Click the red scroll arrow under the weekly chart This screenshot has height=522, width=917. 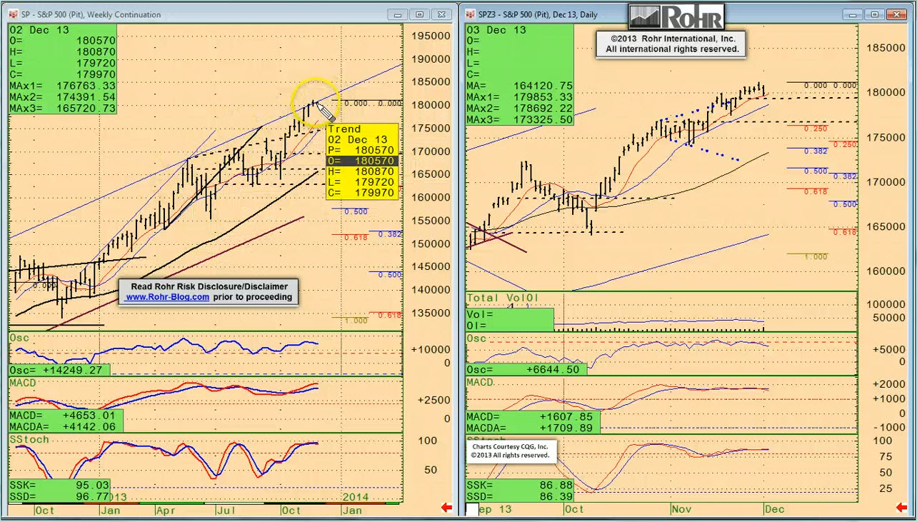(x=446, y=508)
